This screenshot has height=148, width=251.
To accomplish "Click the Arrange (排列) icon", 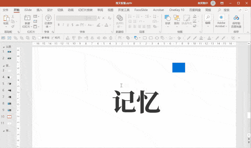I will pos(177,18).
